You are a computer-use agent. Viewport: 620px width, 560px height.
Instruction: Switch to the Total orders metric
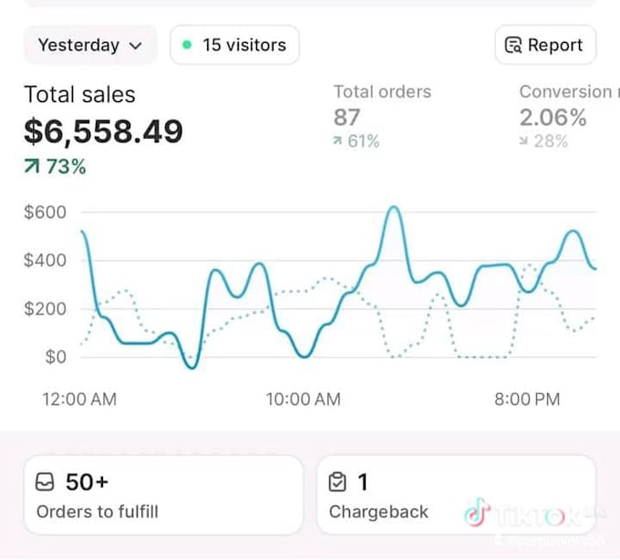[382, 116]
